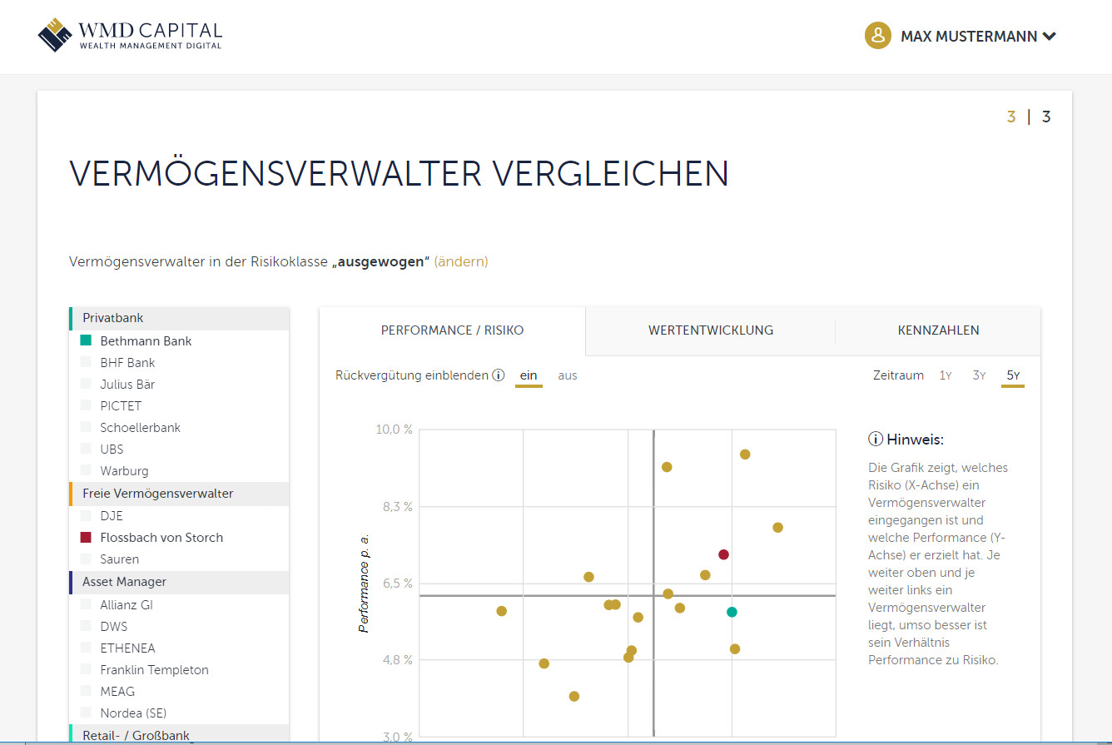Open the Wertentwicklung tab
The height and width of the screenshot is (745, 1112).
tap(711, 330)
